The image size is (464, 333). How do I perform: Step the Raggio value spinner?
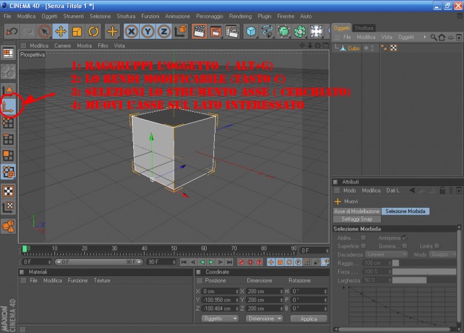point(390,263)
